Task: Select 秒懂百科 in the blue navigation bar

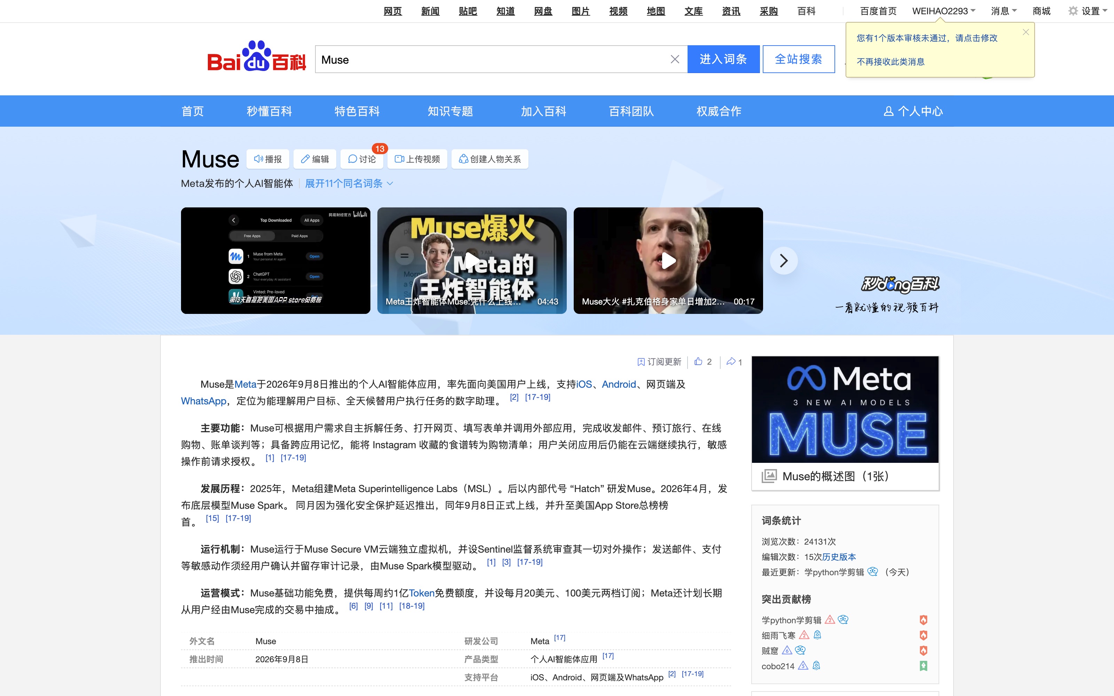Action: coord(269,111)
